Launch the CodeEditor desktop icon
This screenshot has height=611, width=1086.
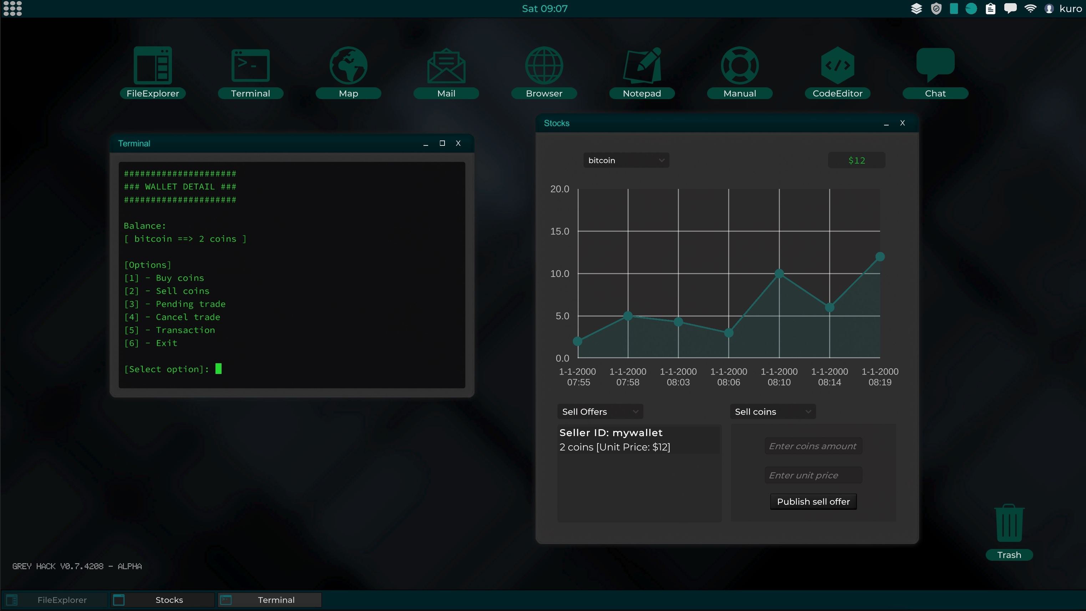(x=837, y=66)
